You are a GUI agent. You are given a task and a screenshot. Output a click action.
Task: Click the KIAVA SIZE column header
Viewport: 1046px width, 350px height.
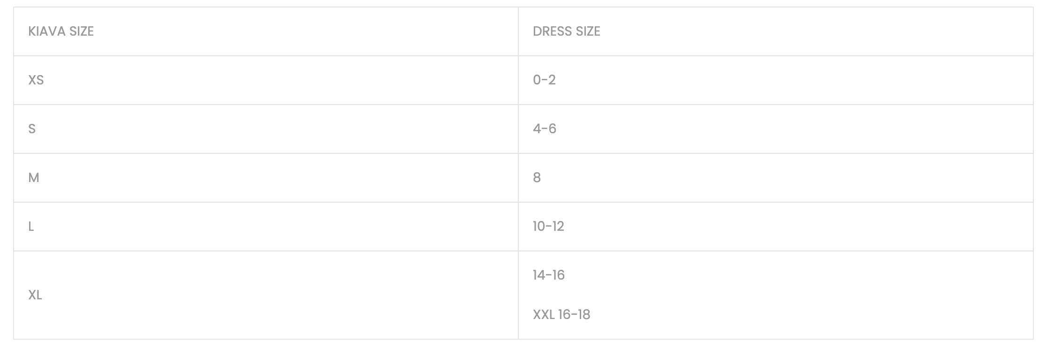[x=61, y=31]
